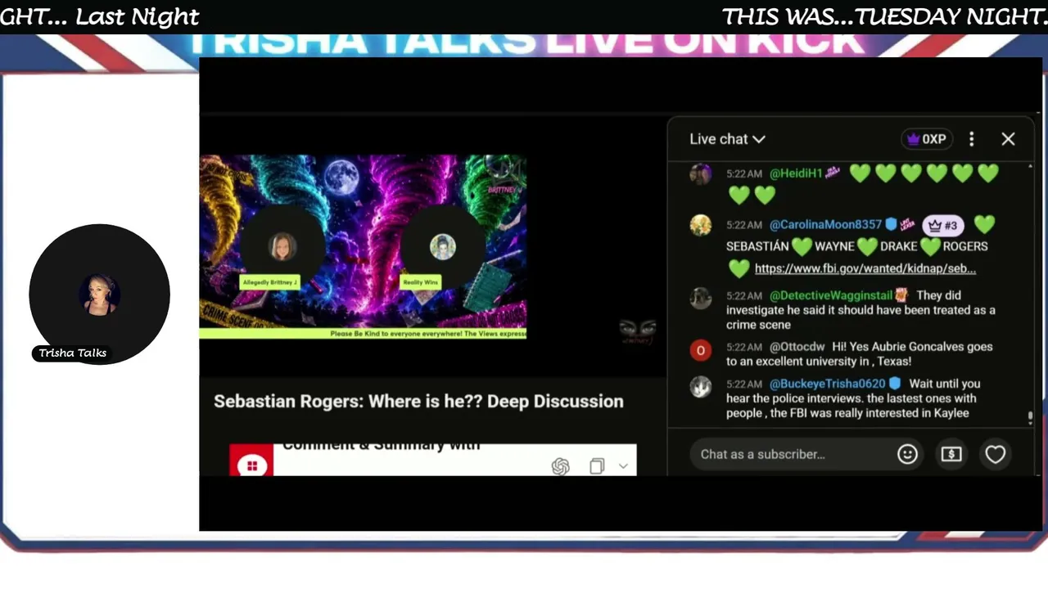
Task: Expand the summary bar chevron
Action: tap(623, 465)
